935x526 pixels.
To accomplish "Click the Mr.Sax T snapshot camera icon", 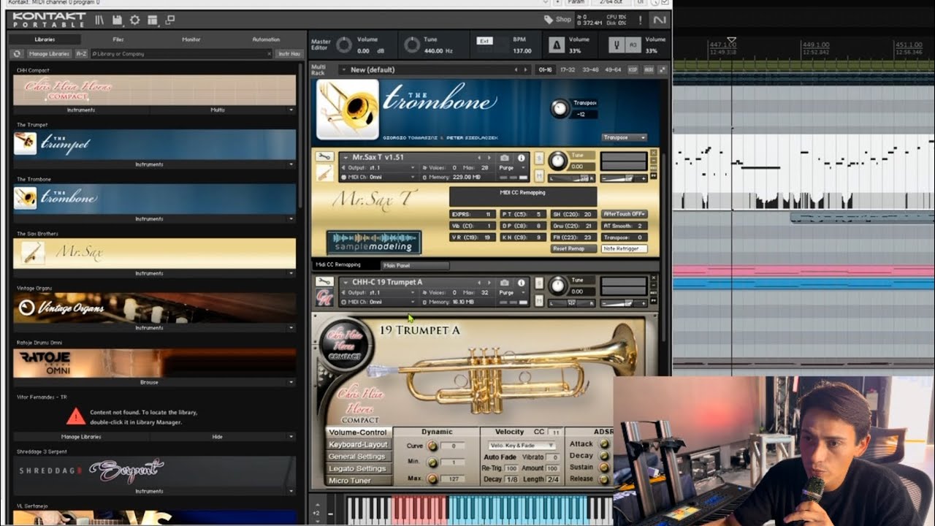I will click(504, 158).
